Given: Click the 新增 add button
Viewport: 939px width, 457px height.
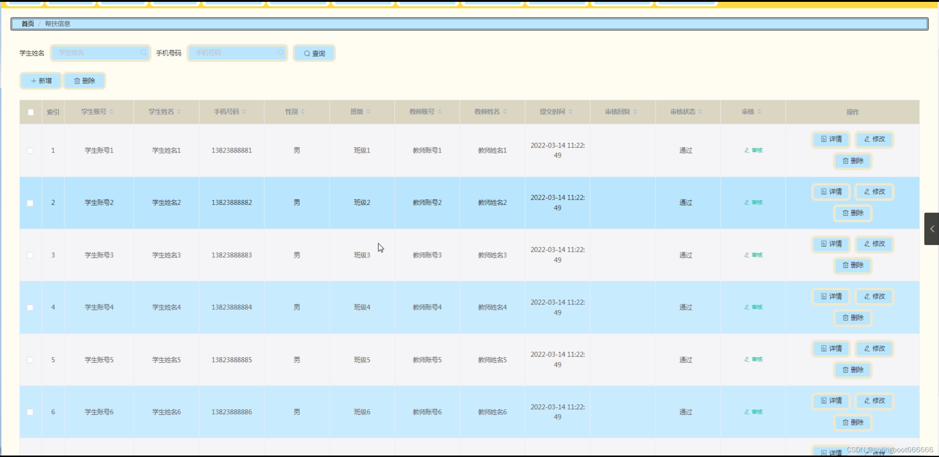Looking at the screenshot, I should (41, 81).
